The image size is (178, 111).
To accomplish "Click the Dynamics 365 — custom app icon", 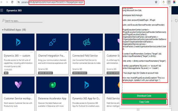I will point(18,42).
